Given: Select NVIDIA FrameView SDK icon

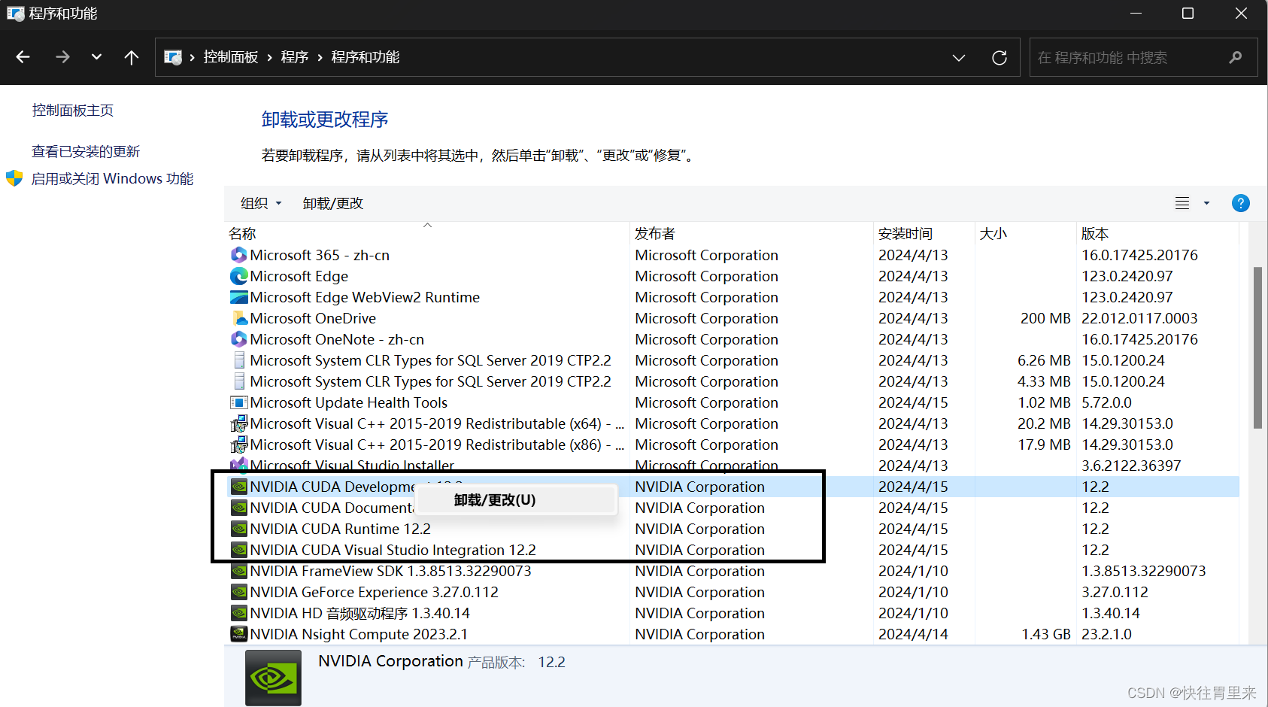Looking at the screenshot, I should (239, 571).
